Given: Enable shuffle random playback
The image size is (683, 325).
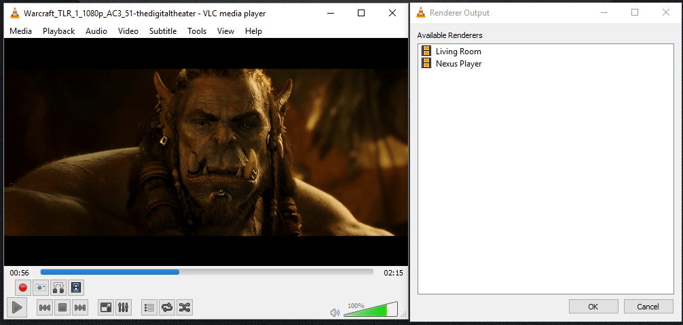Looking at the screenshot, I should click(185, 307).
